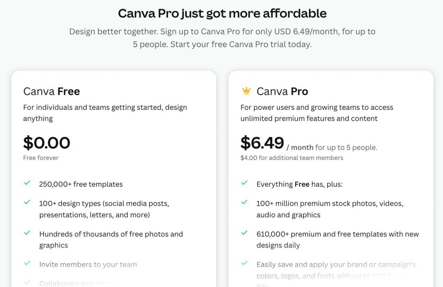443x287 pixels.
Task: Click checkmark next to Invite members to your team
Action: 27,263
